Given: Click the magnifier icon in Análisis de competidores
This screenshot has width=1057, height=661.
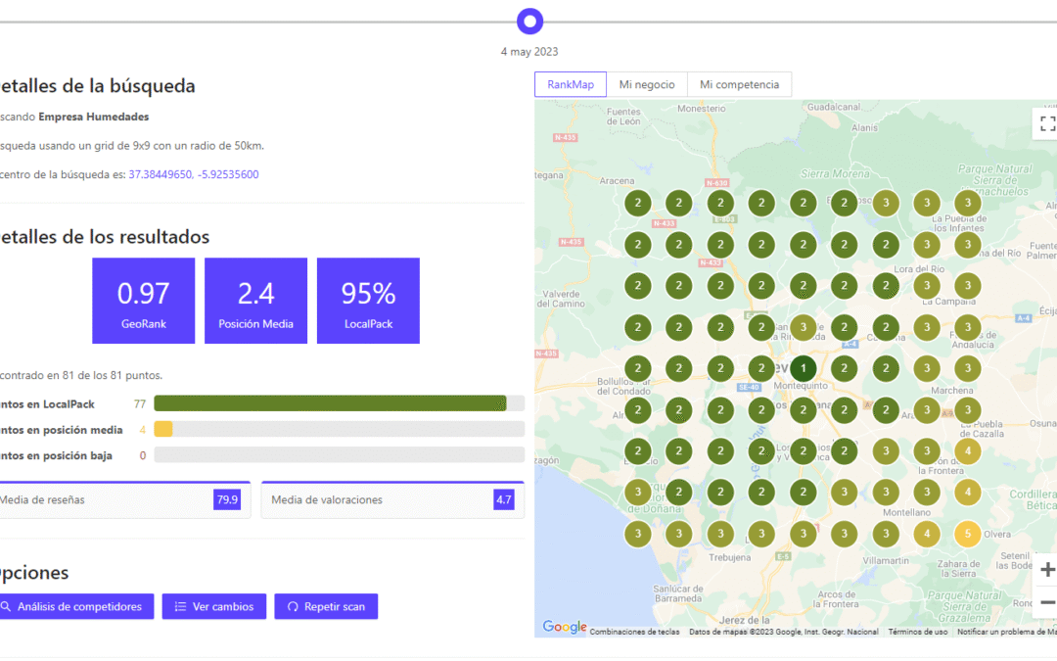Looking at the screenshot, I should 6,606.
